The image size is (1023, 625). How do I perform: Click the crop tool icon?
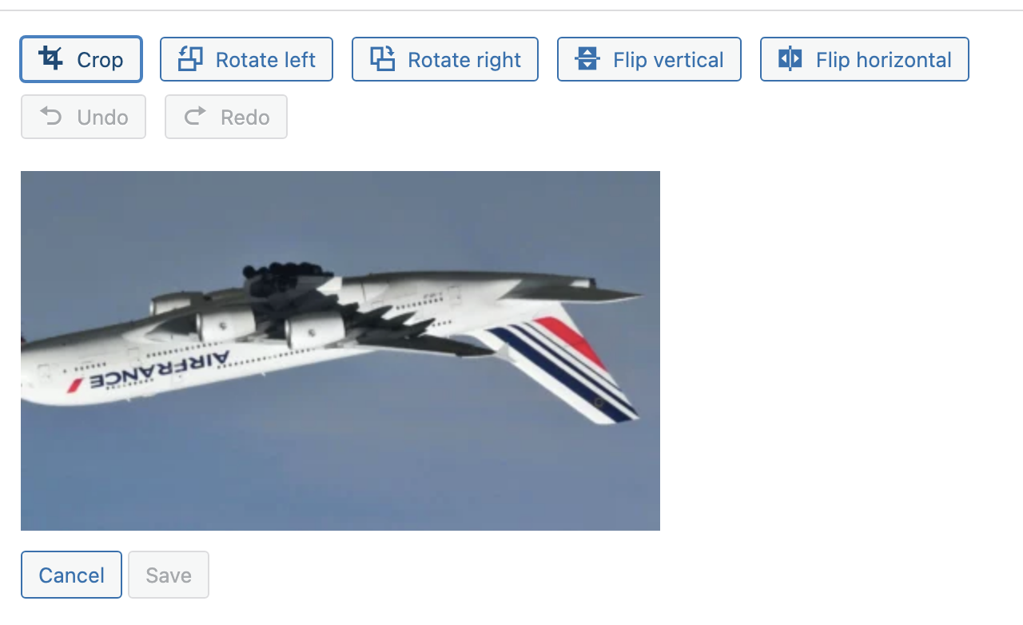51,58
